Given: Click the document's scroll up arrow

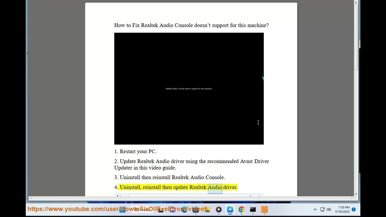Looking at the screenshot, I should (356, 3).
